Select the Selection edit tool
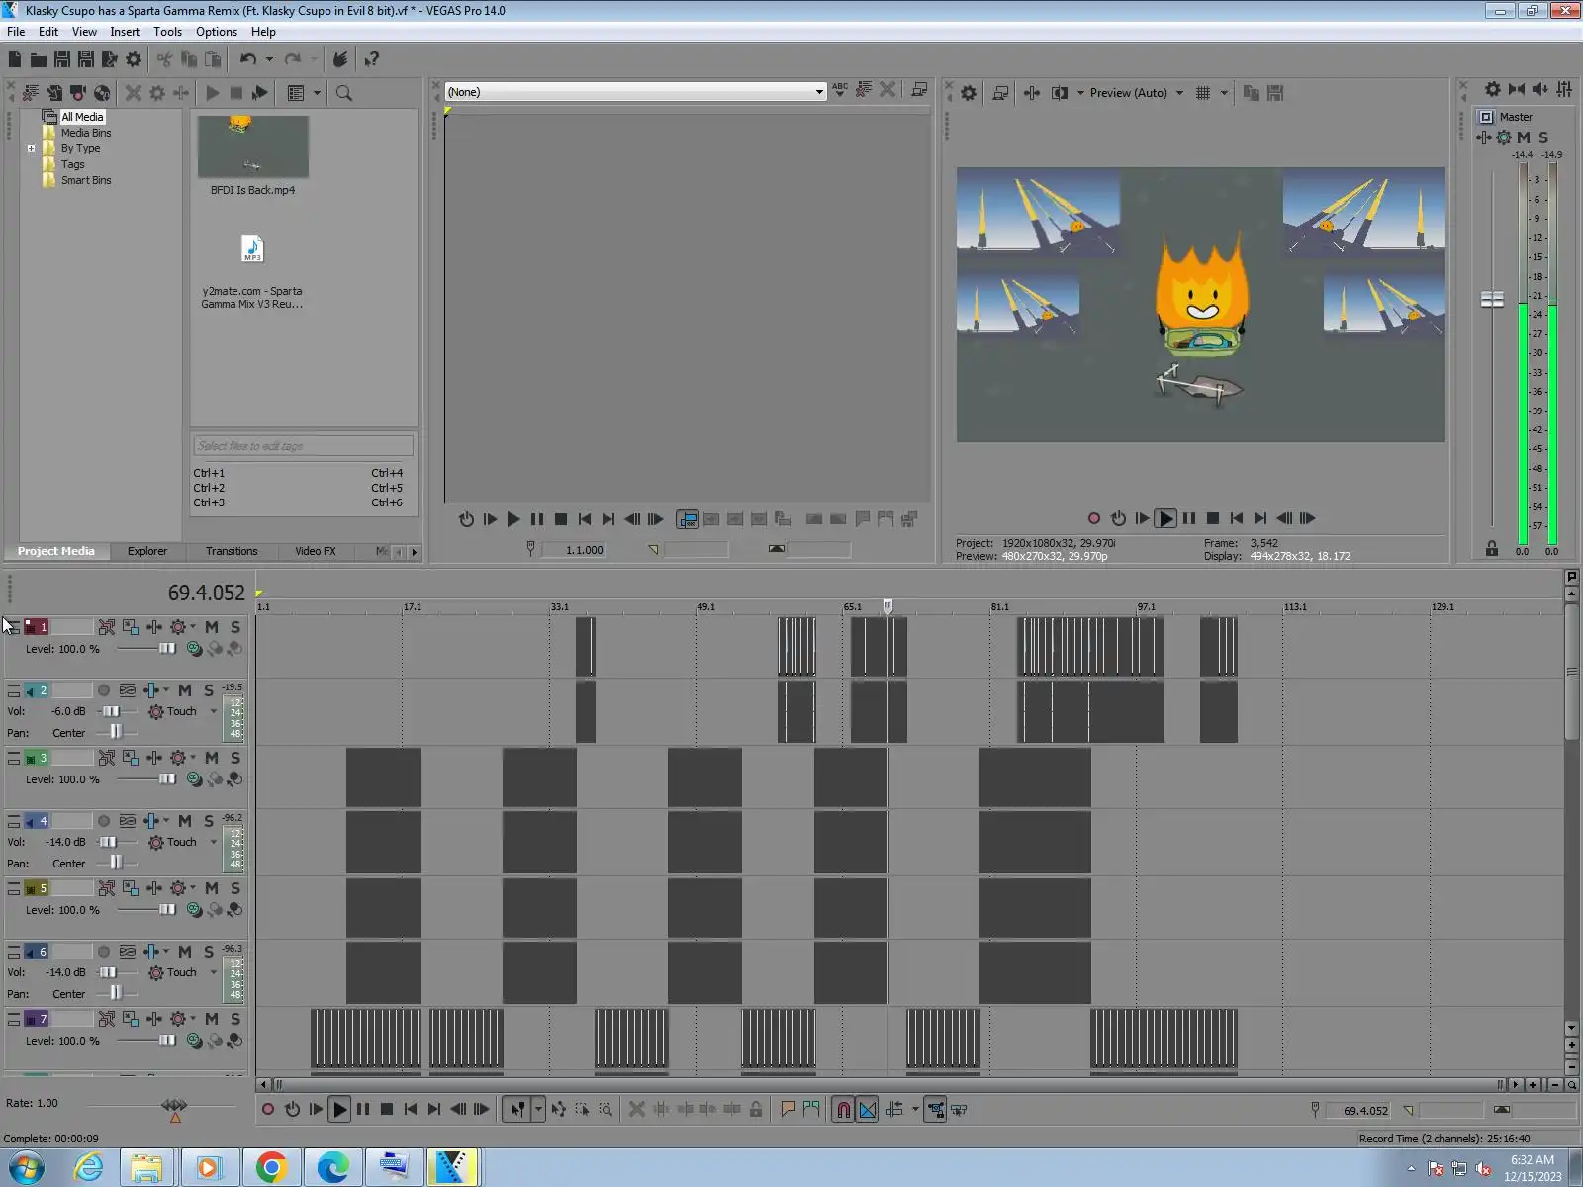The image size is (1583, 1187). 582,1110
